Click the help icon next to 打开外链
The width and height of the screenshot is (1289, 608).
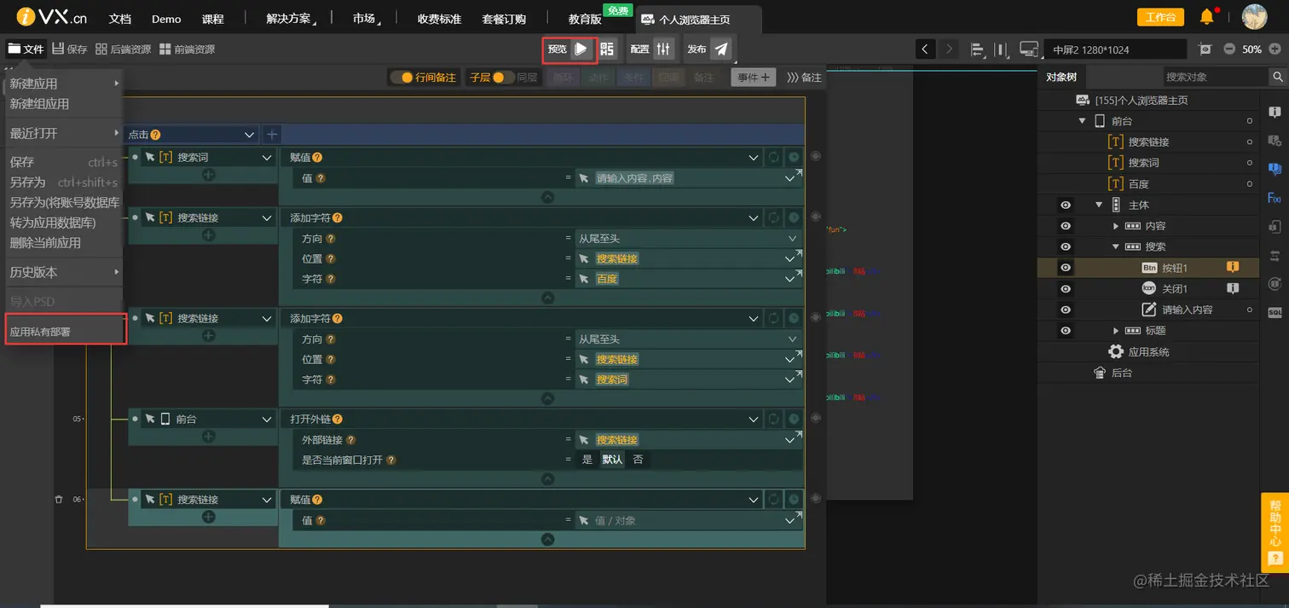(338, 420)
